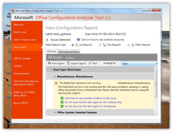Screen dimensions: 173x132
Task: Select the List Reports radio button
Action: (73, 45)
